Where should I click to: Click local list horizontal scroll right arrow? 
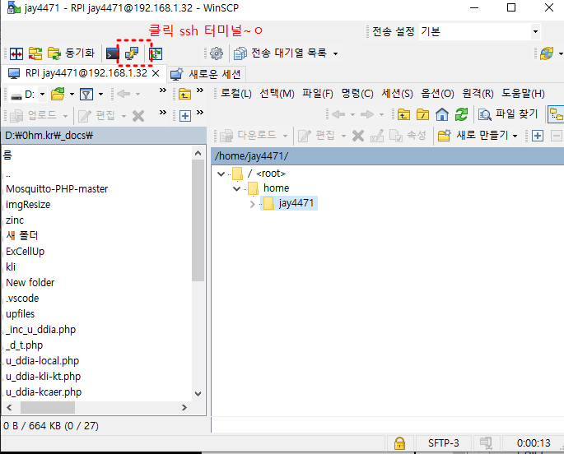[x=184, y=408]
